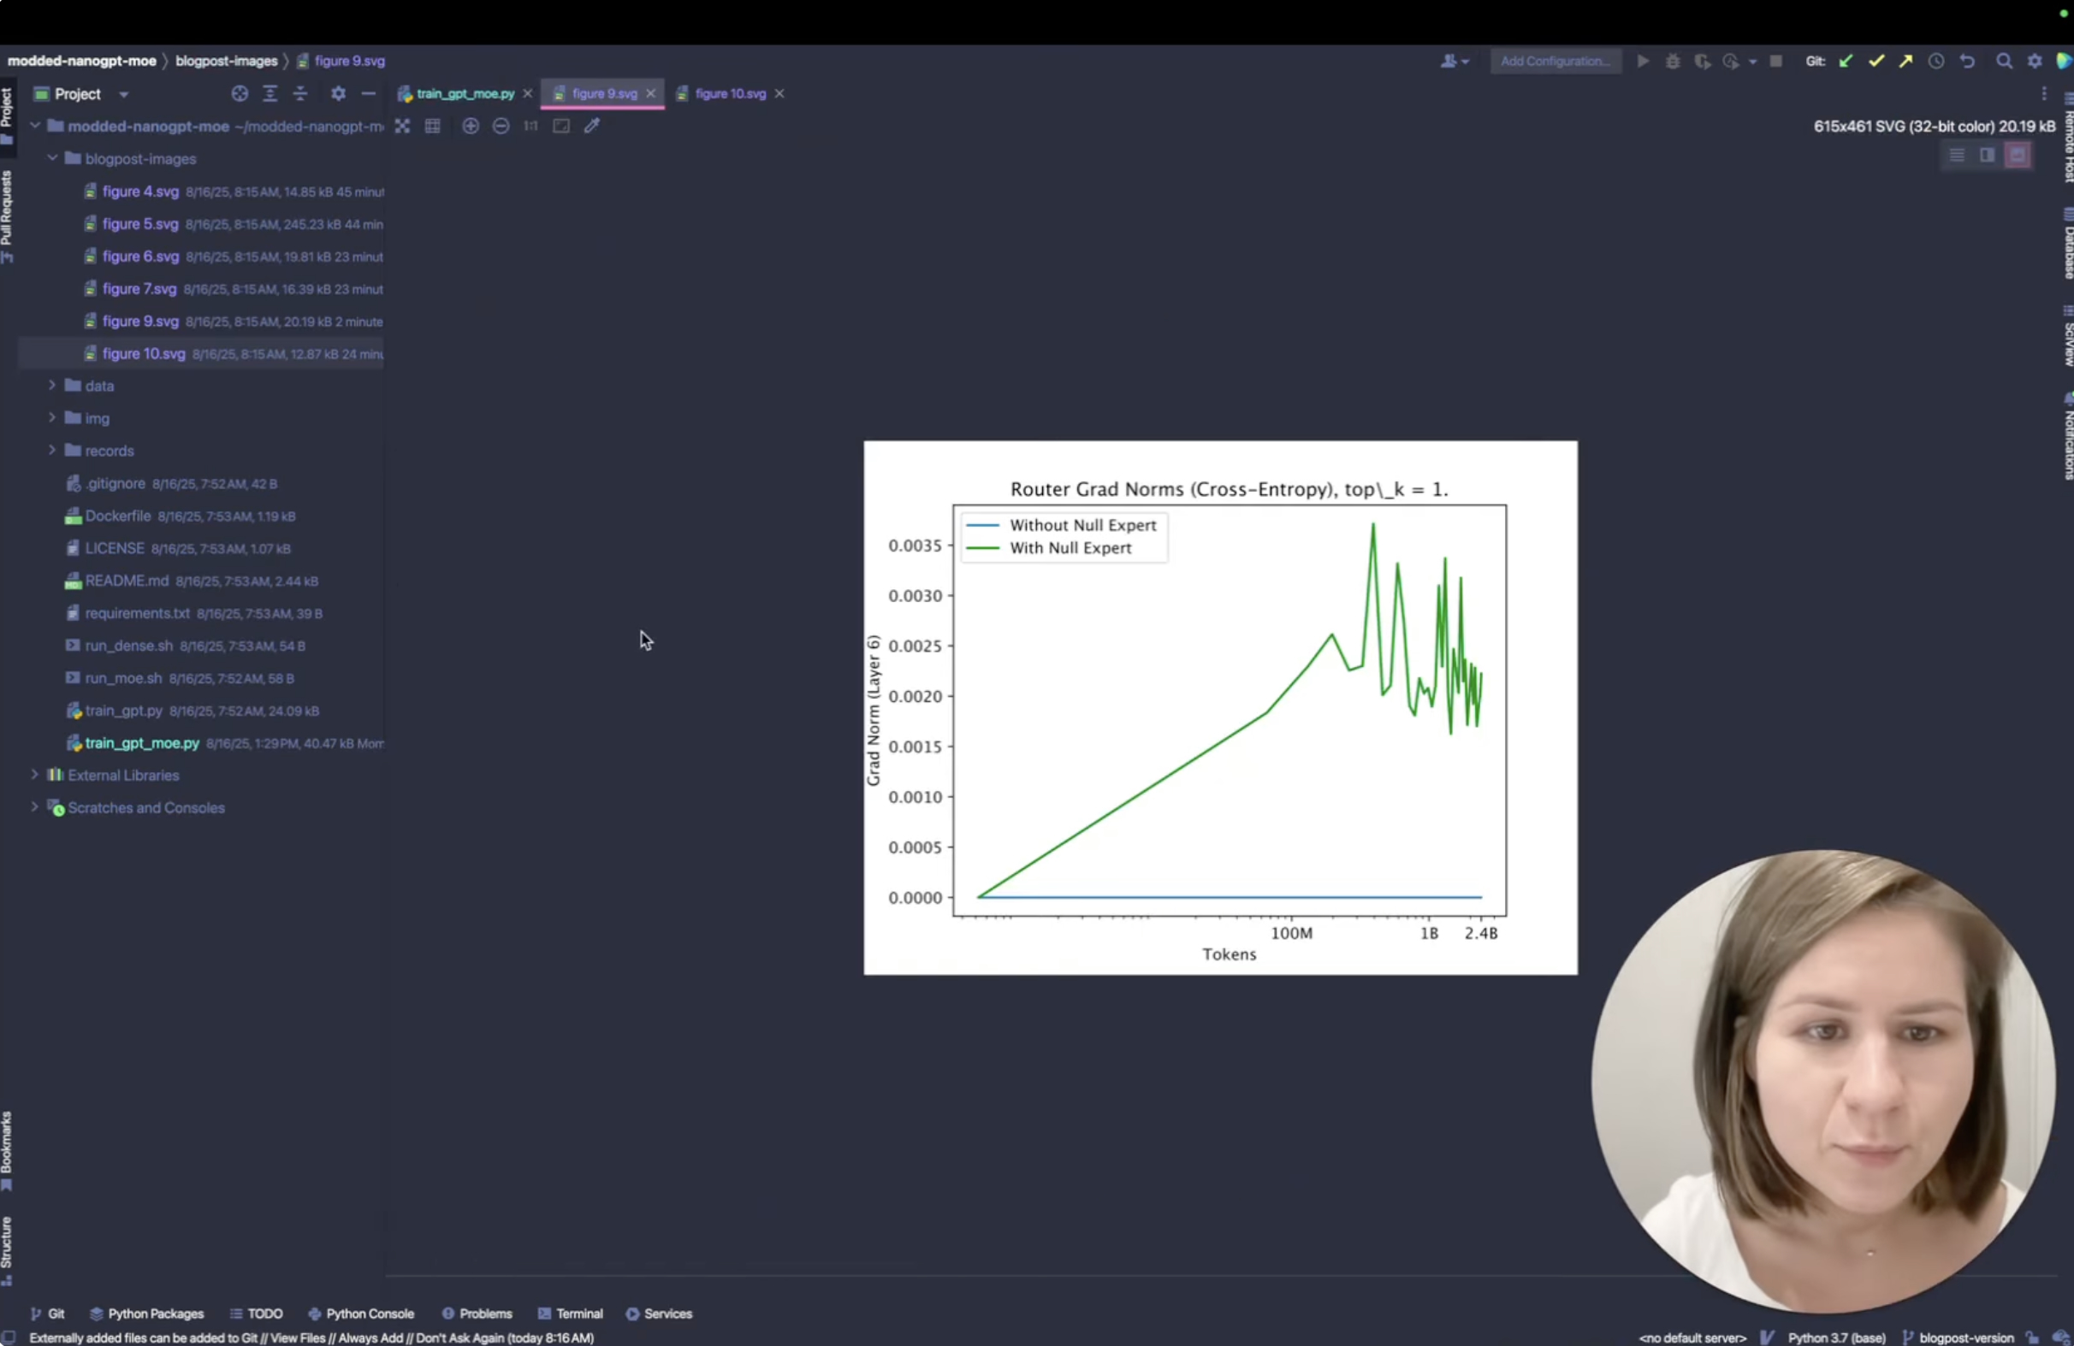
Task: Toggle the pixel grid in the SVG viewer
Action: (x=433, y=127)
